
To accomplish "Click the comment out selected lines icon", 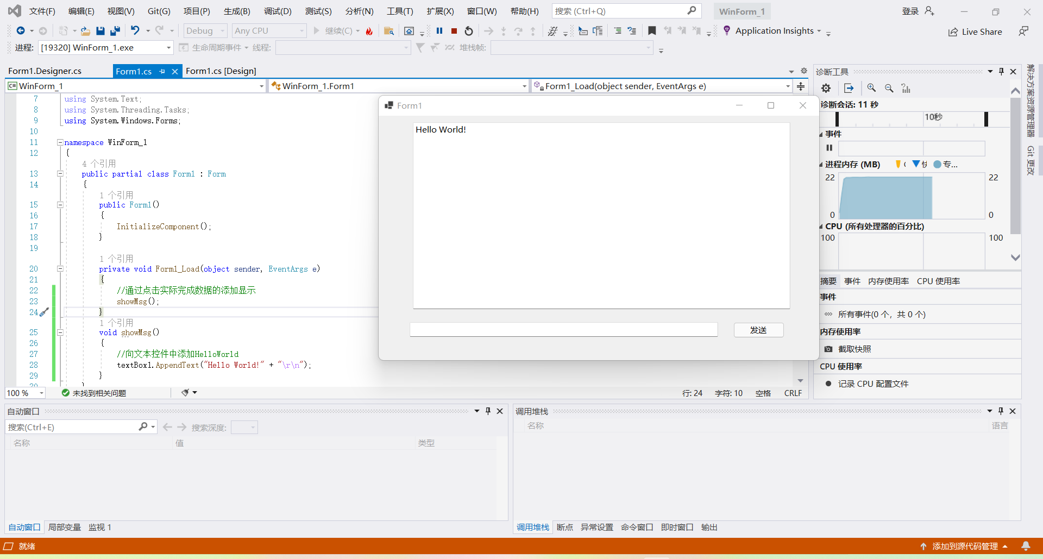I will 618,31.
